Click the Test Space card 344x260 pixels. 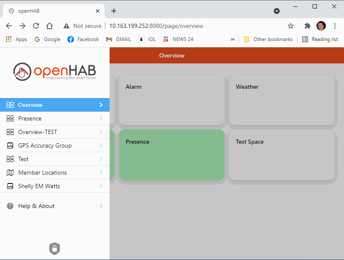[282, 155]
